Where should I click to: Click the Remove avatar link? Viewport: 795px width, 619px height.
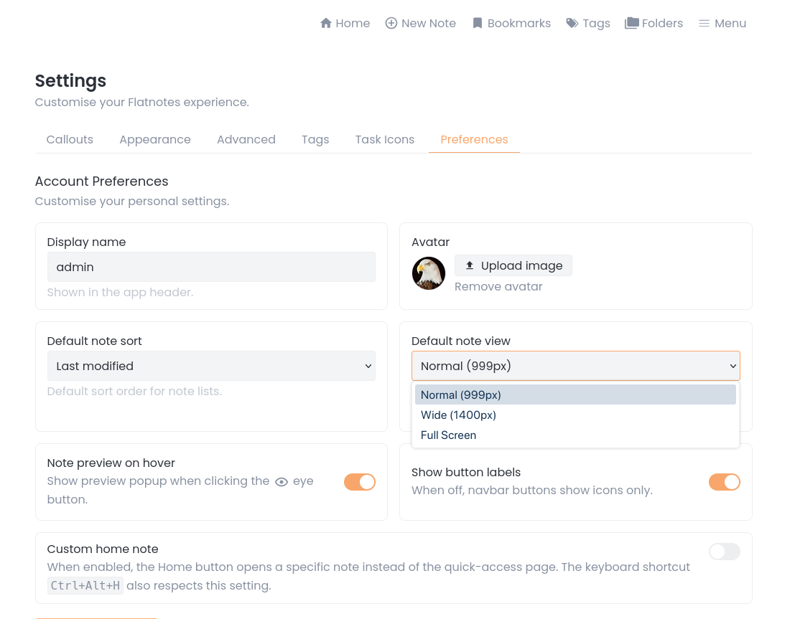click(x=498, y=287)
